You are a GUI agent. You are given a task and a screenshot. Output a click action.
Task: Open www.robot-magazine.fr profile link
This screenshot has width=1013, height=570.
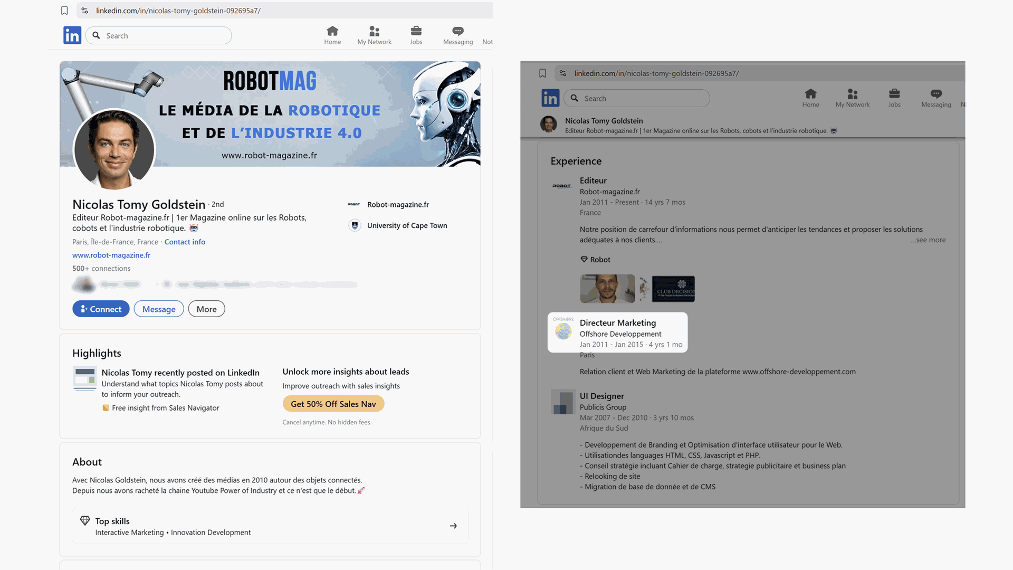click(x=111, y=255)
